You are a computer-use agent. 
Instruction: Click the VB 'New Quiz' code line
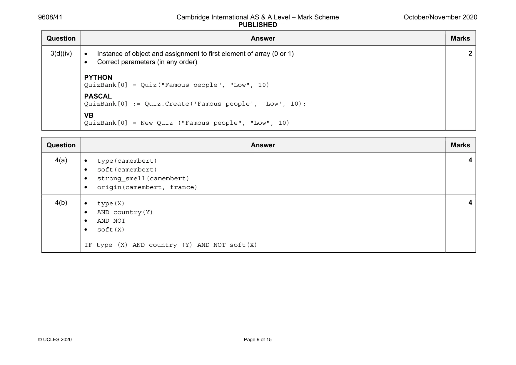point(187,123)
